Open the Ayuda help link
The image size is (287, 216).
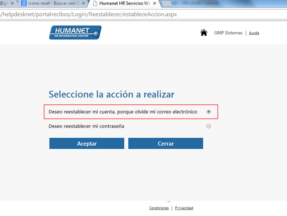pos(254,33)
